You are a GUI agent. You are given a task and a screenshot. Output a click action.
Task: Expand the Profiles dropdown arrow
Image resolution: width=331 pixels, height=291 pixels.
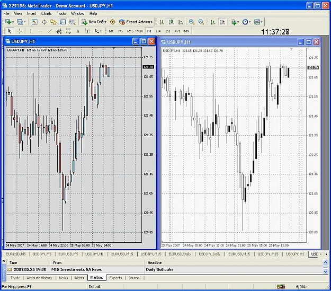25,22
